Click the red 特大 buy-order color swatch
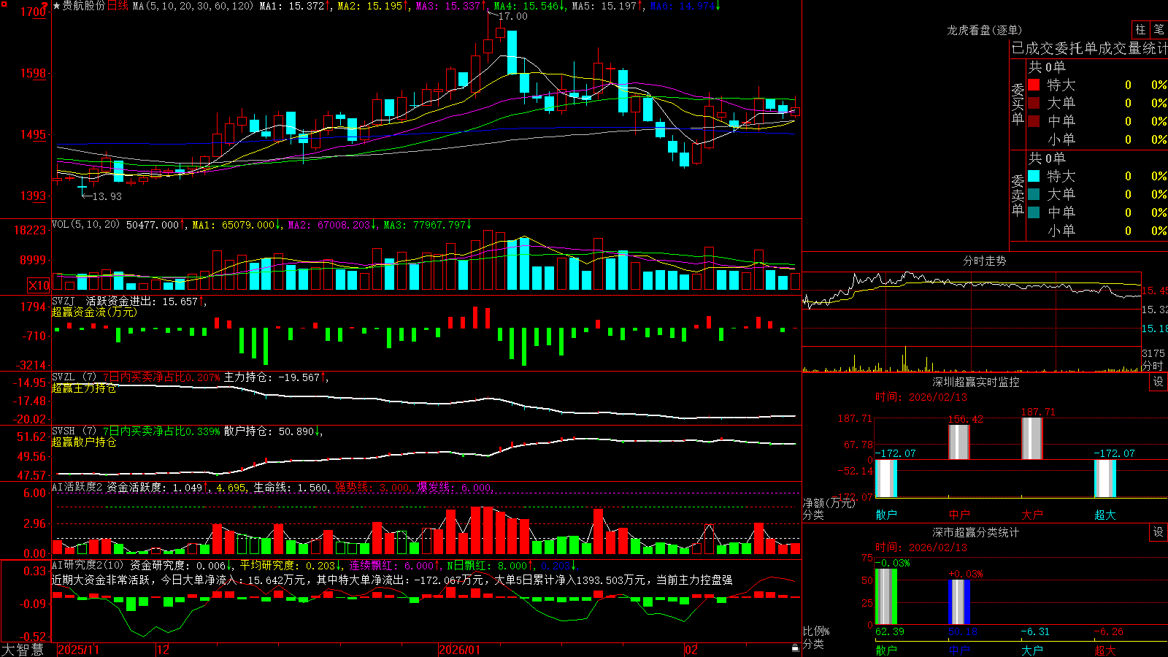The height and width of the screenshot is (657, 1168). click(x=1034, y=85)
